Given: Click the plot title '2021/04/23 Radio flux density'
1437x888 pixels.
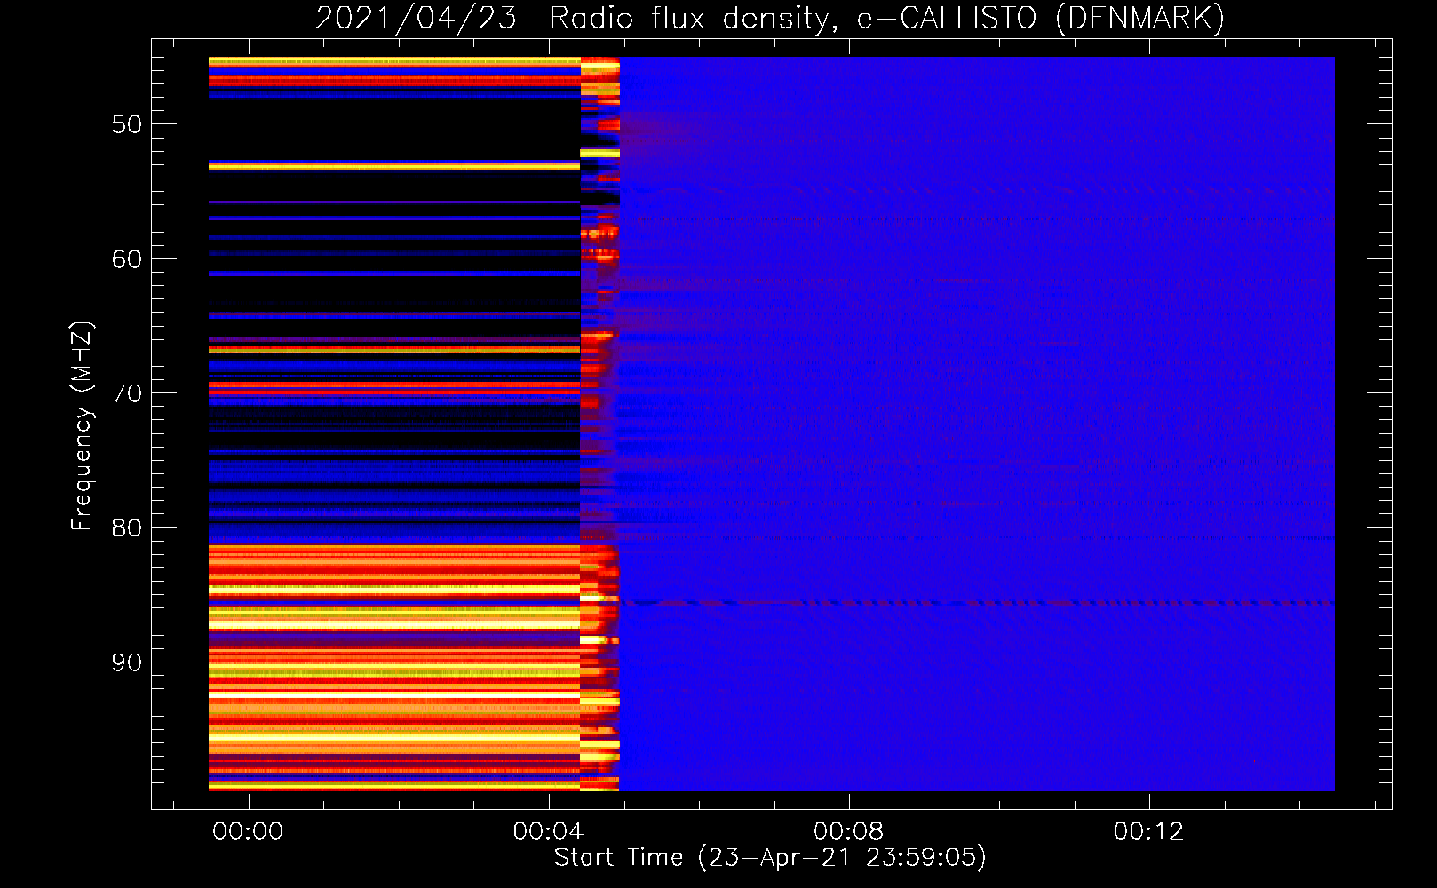Looking at the screenshot, I should tap(770, 18).
